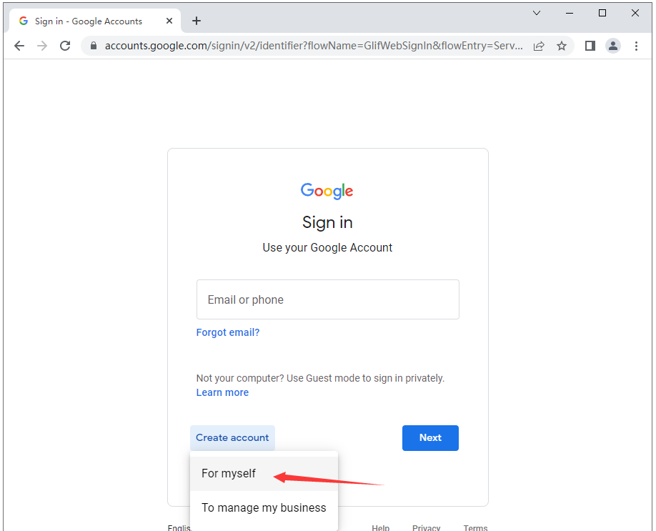Go back to the previous page
This screenshot has height=531, width=656.
point(19,46)
